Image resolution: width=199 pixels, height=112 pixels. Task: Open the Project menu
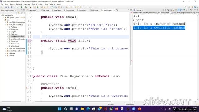click(x=41, y=4)
